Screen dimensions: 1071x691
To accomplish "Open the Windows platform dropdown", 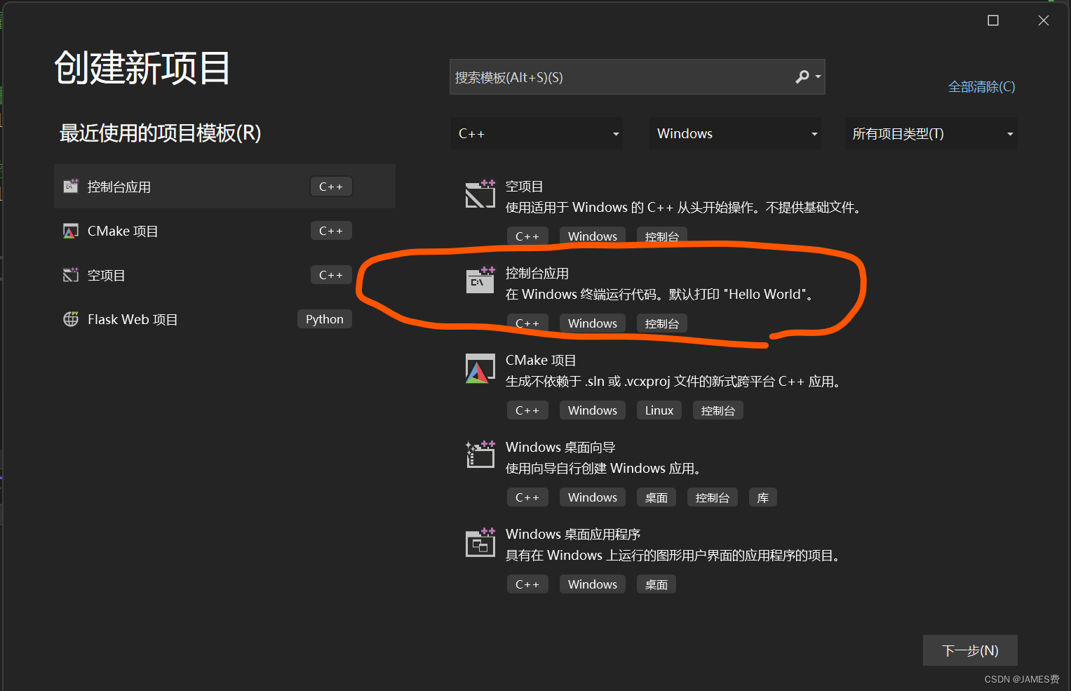I will (734, 133).
